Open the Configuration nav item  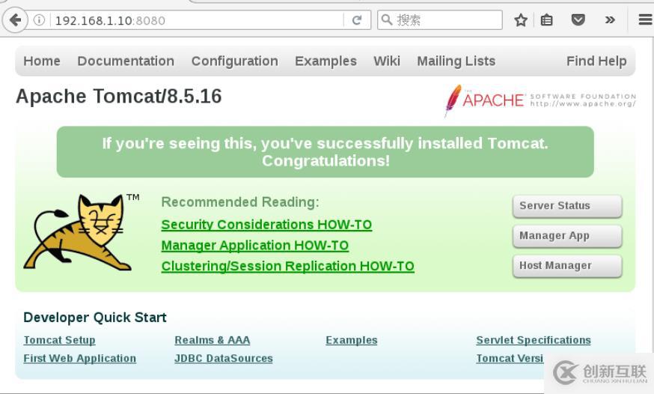coord(234,61)
